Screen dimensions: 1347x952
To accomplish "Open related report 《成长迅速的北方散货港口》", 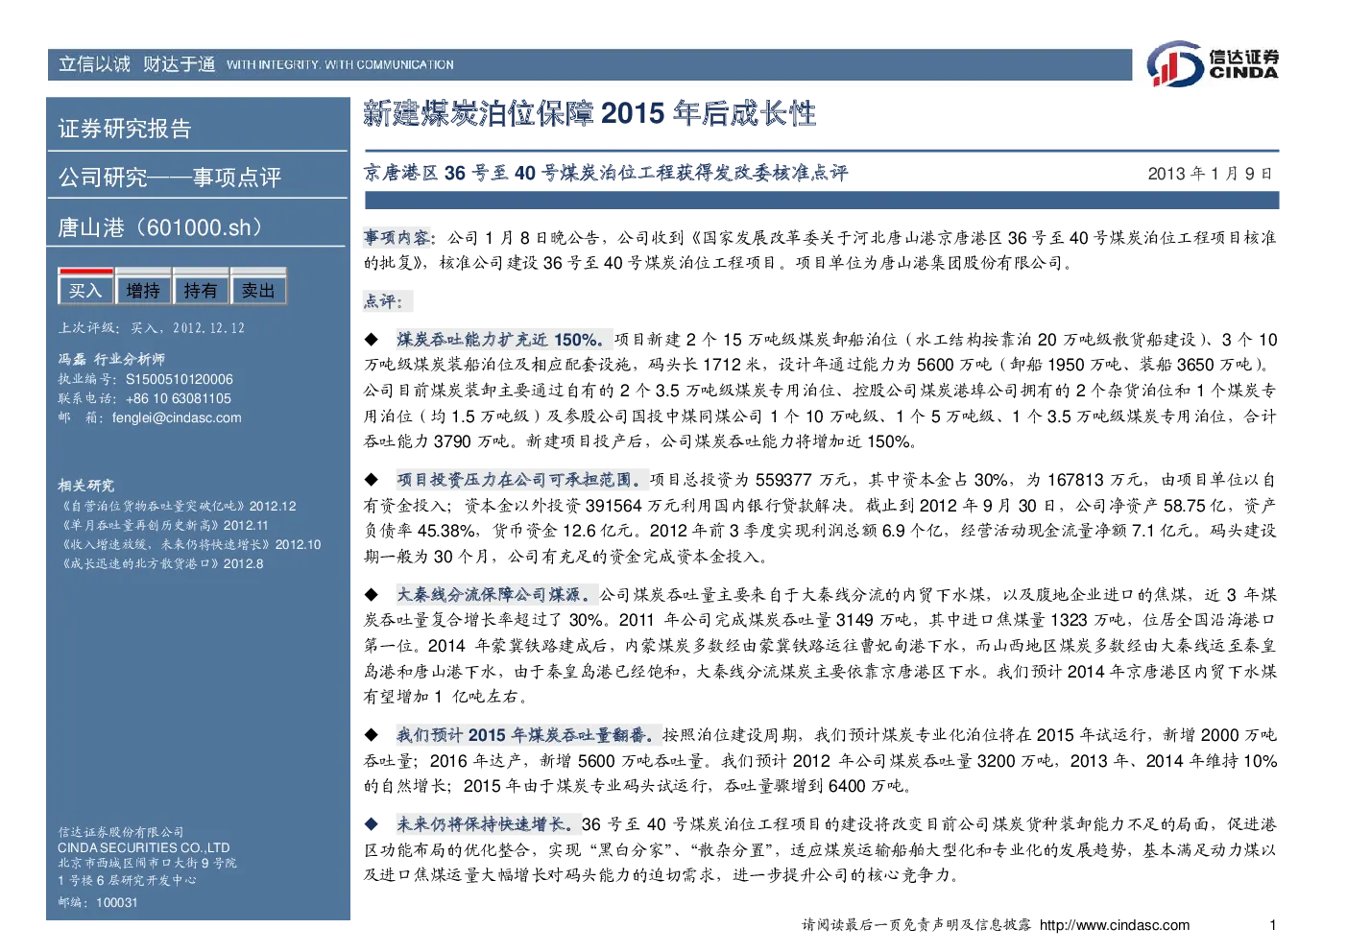I will point(160,563).
